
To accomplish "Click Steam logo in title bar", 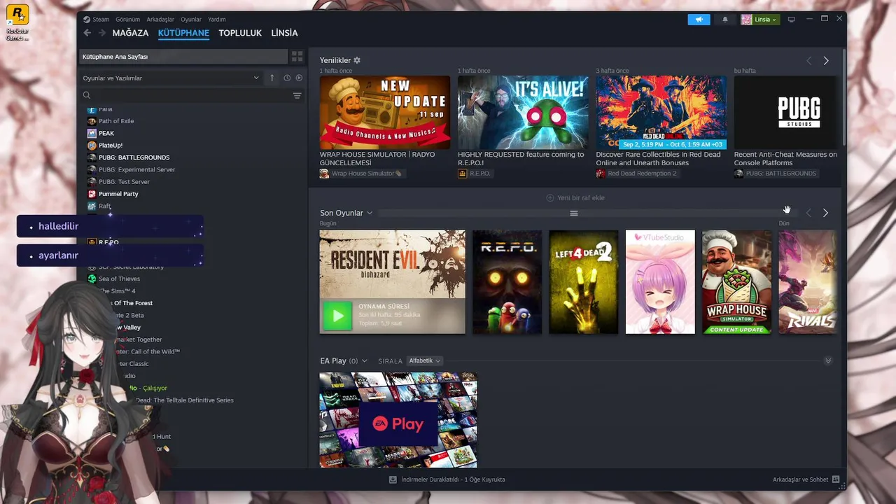I will click(87, 20).
